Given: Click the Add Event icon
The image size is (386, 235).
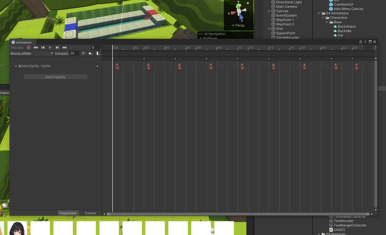Looking at the screenshot, I should tap(98, 54).
